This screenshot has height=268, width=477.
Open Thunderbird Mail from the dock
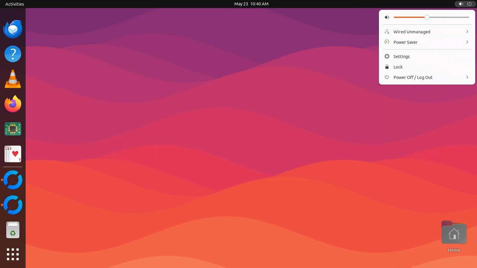[13, 29]
